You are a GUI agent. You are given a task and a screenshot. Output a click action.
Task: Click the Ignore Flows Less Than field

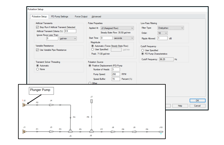coord(52,38)
